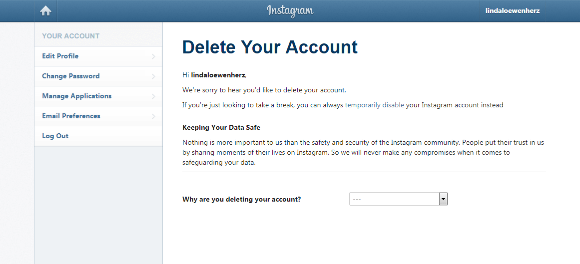Go to Change Password in sidebar

point(71,76)
